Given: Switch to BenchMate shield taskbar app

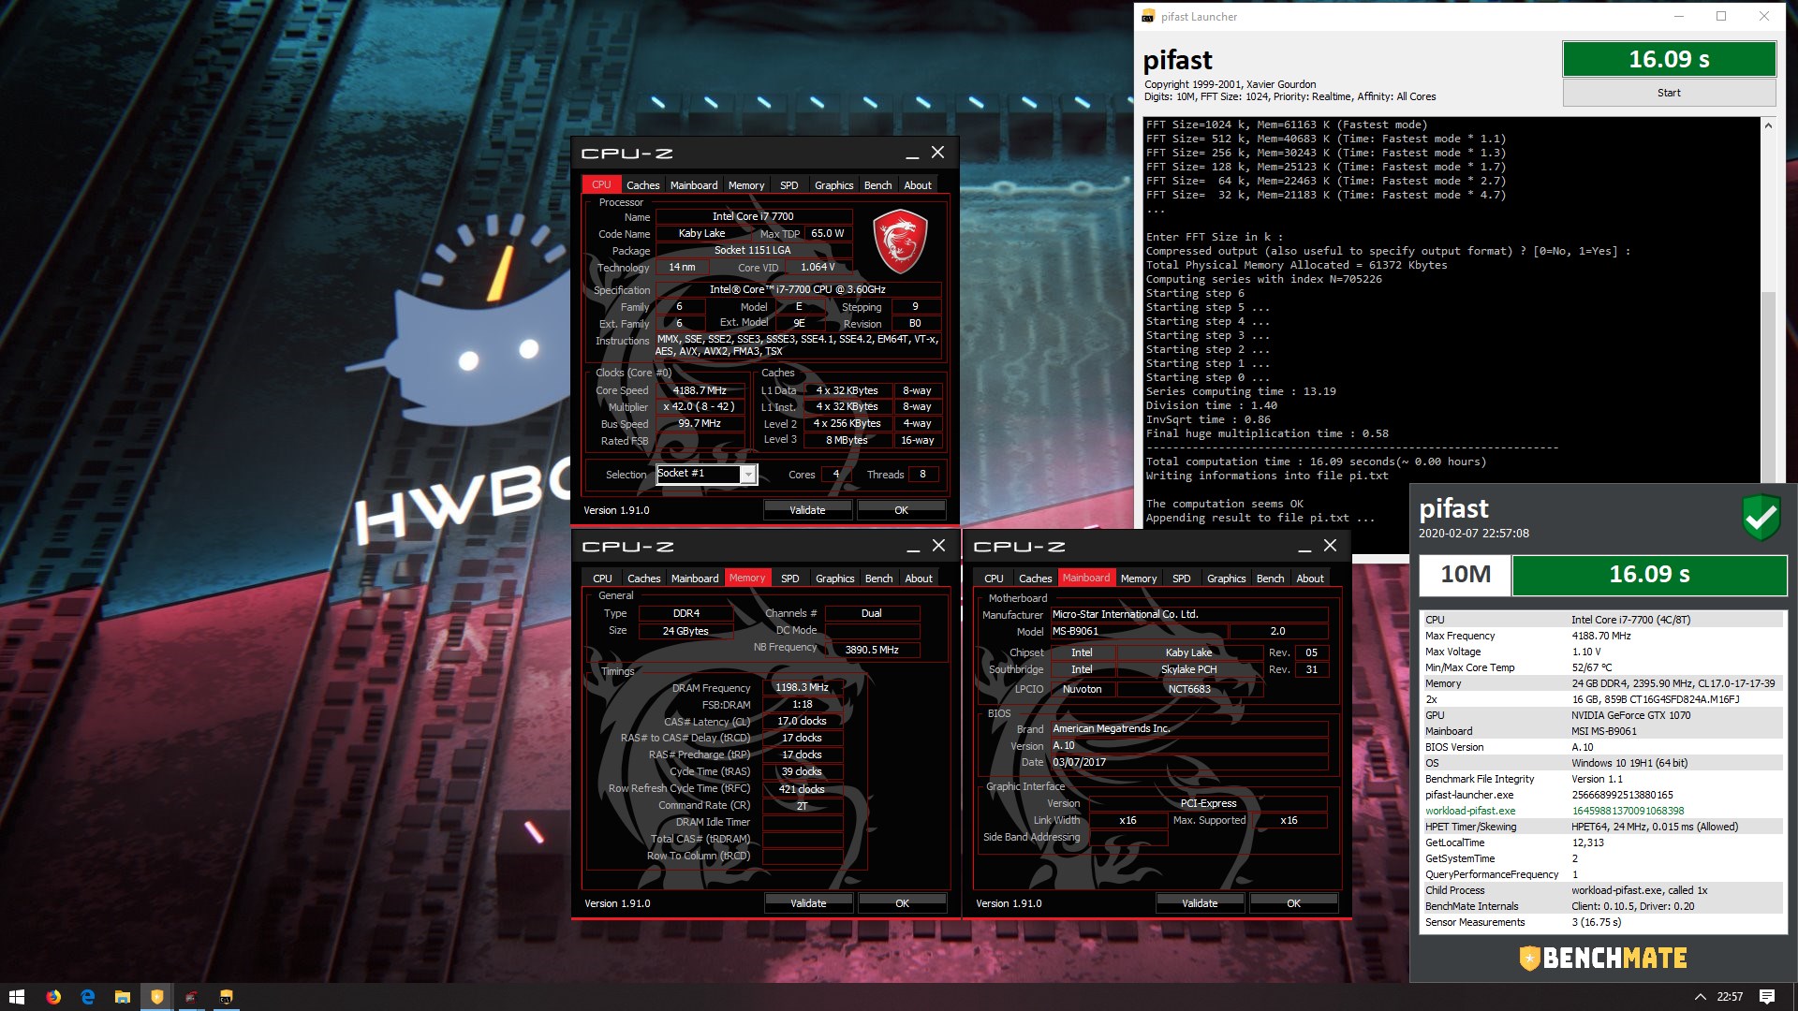Looking at the screenshot, I should [x=157, y=997].
